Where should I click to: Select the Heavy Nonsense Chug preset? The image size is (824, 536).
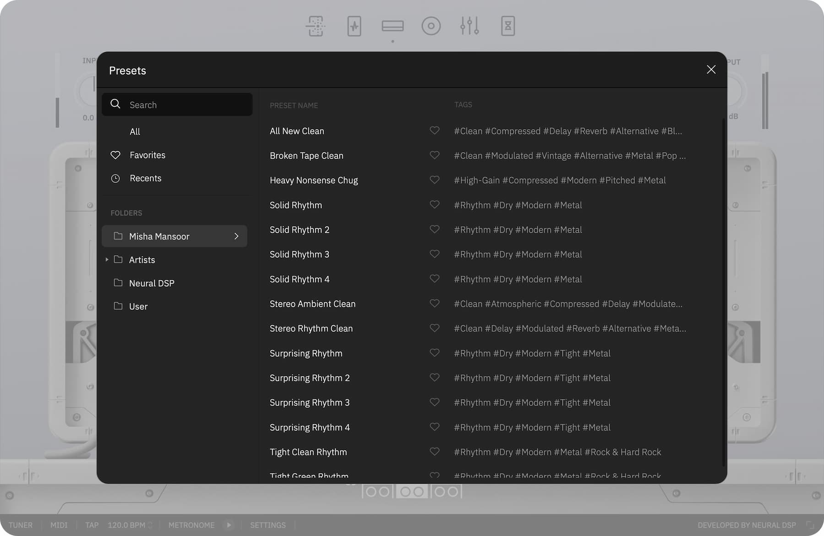click(x=314, y=180)
